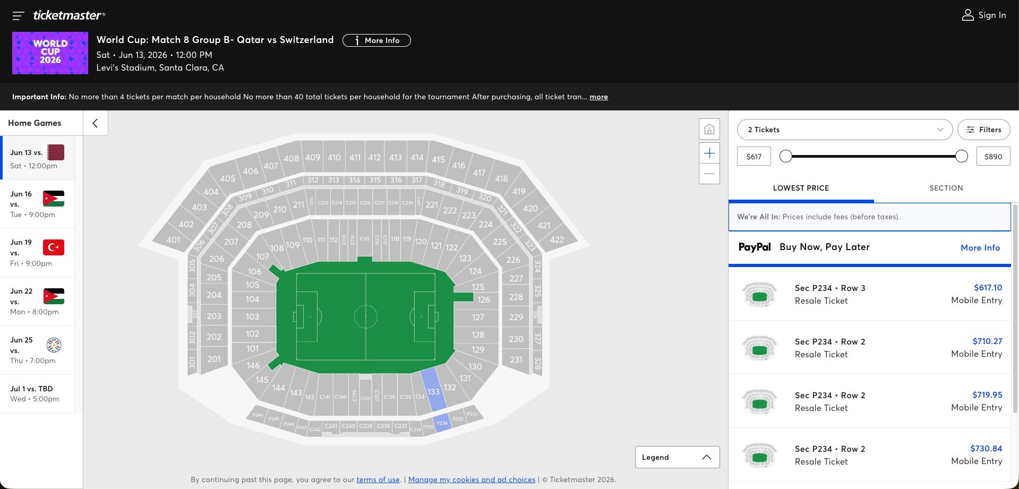Open the hamburger menu next to the Ticketmaster logo
This screenshot has width=1019, height=489.
18,16
